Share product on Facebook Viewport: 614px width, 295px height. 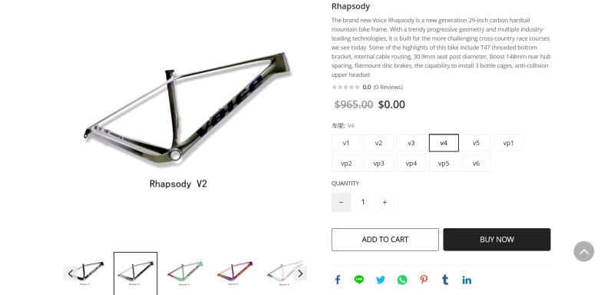point(338,280)
